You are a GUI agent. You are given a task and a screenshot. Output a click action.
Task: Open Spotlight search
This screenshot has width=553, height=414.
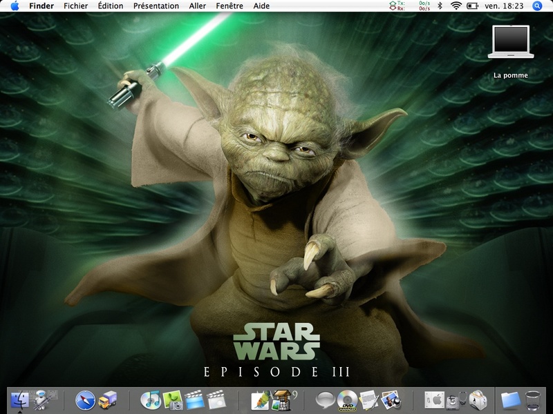point(537,6)
